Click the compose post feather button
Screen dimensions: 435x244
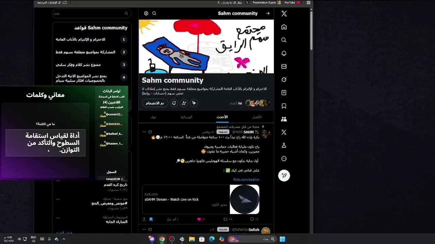tap(284, 176)
